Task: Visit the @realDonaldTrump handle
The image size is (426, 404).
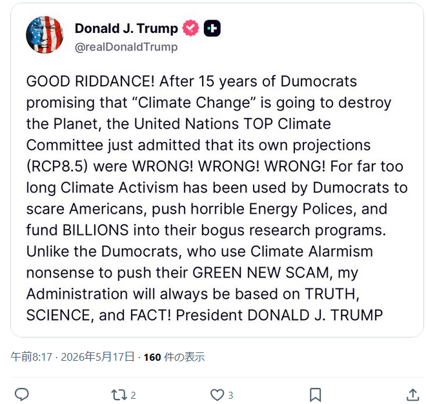Action: [x=126, y=47]
